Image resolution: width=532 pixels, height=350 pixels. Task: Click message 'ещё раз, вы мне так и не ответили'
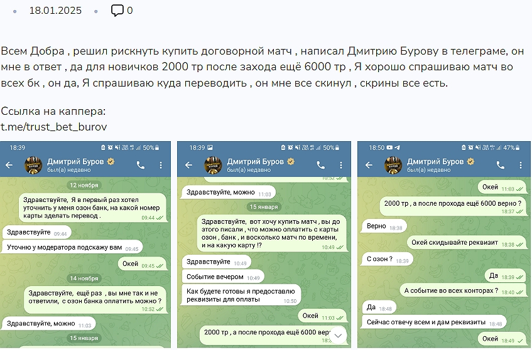[x=95, y=300]
